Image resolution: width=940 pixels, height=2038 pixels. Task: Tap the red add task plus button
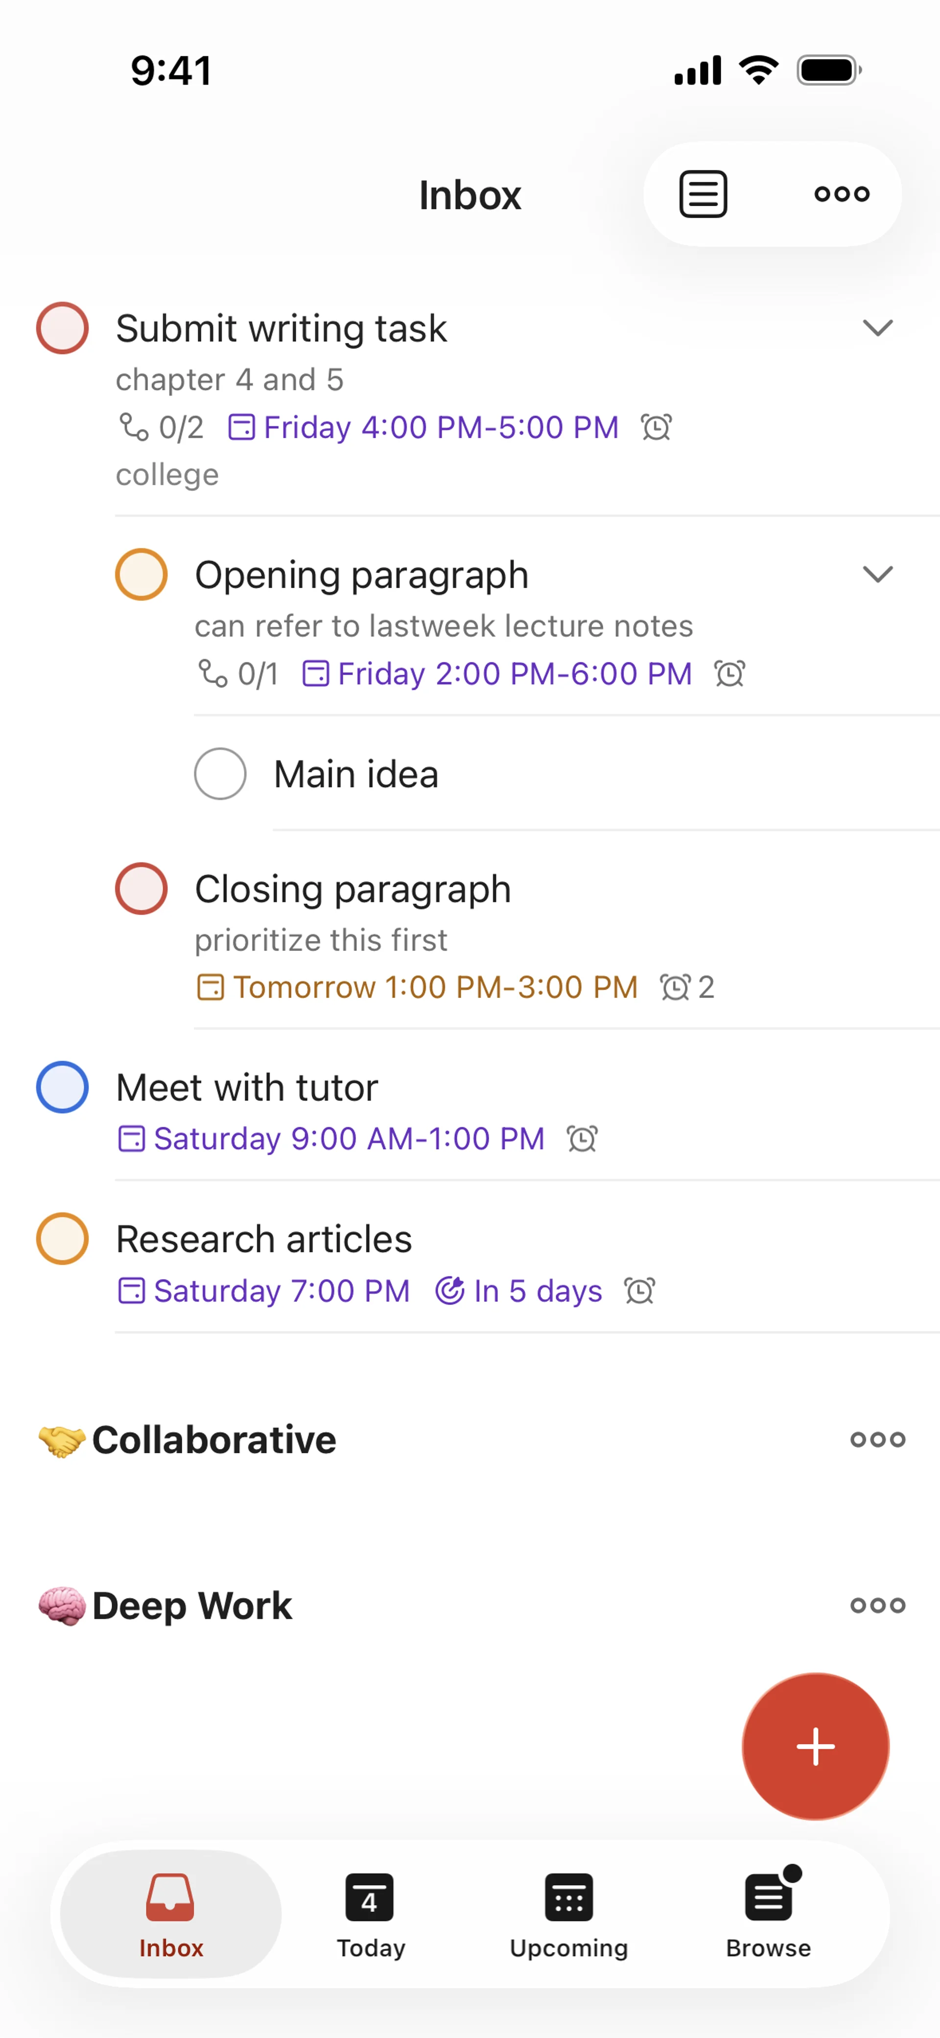[x=815, y=1746]
